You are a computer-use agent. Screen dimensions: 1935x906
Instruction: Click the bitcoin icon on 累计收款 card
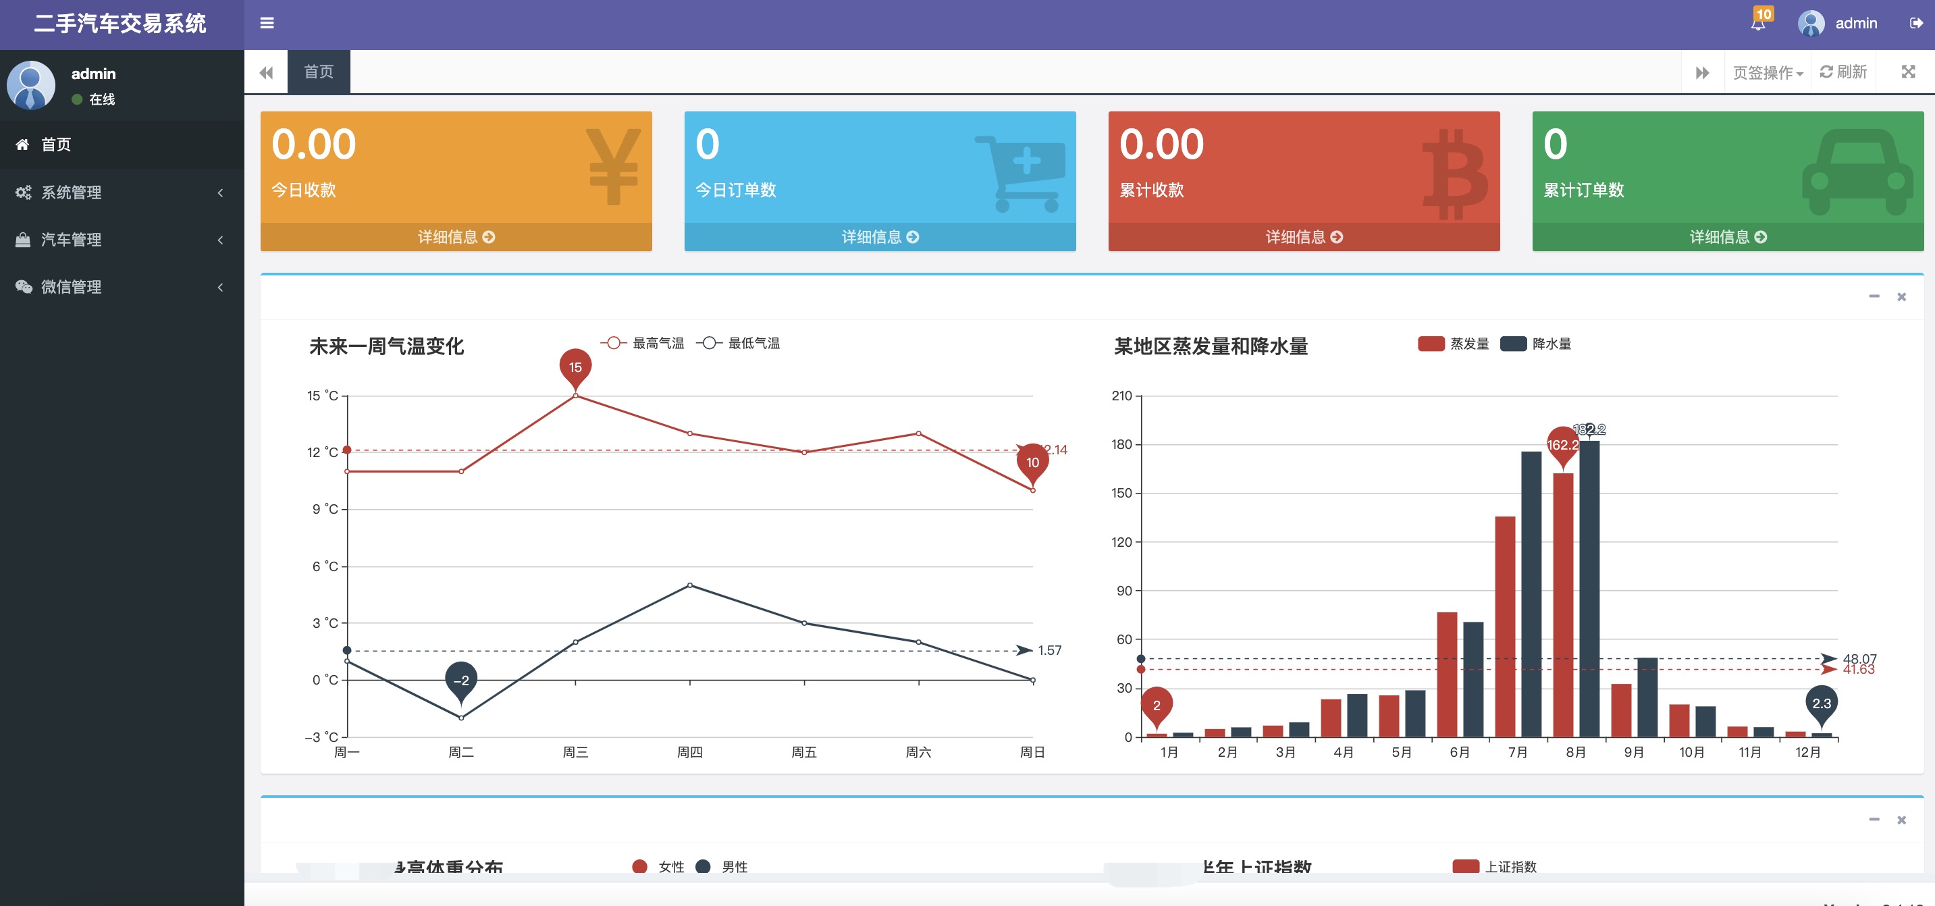[x=1455, y=174]
